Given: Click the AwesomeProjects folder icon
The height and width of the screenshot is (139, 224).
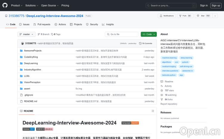Looking at the screenshot, I should pos(21,51).
